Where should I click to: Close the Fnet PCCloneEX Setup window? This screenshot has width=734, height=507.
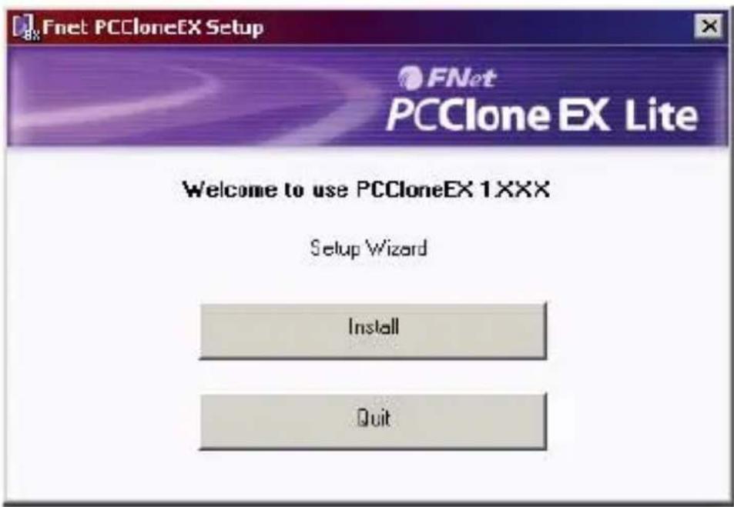point(709,26)
